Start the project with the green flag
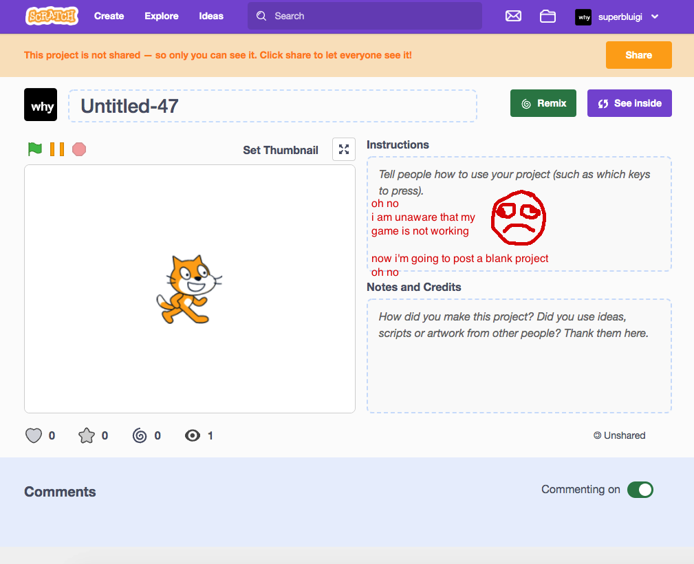Viewport: 694px width, 564px height. (x=34, y=149)
